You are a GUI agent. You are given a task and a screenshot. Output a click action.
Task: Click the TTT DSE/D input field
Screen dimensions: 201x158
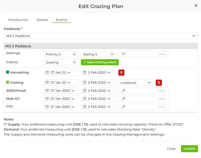[x=143, y=107]
